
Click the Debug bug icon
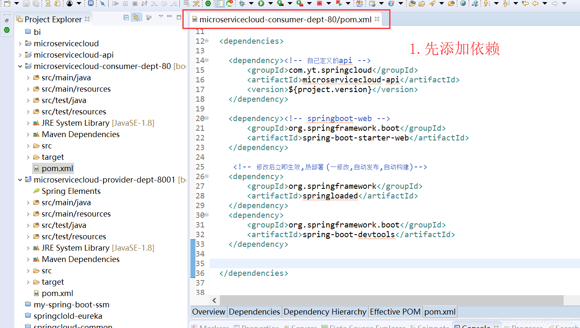[x=241, y=3]
